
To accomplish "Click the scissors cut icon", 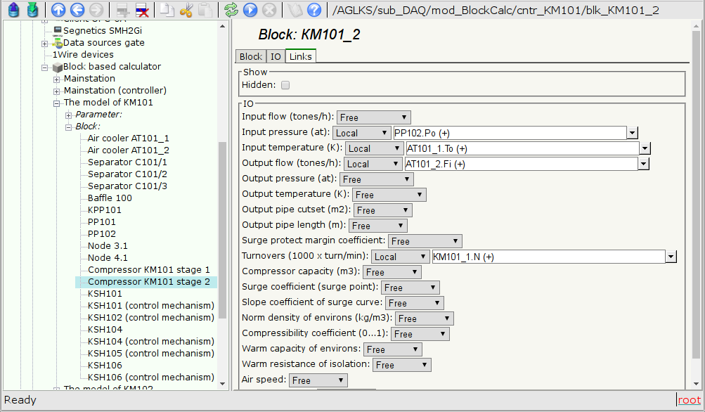I will (186, 10).
